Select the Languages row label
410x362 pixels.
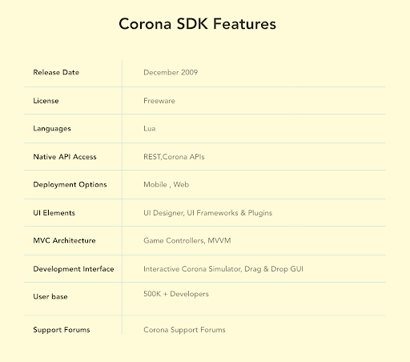52,129
